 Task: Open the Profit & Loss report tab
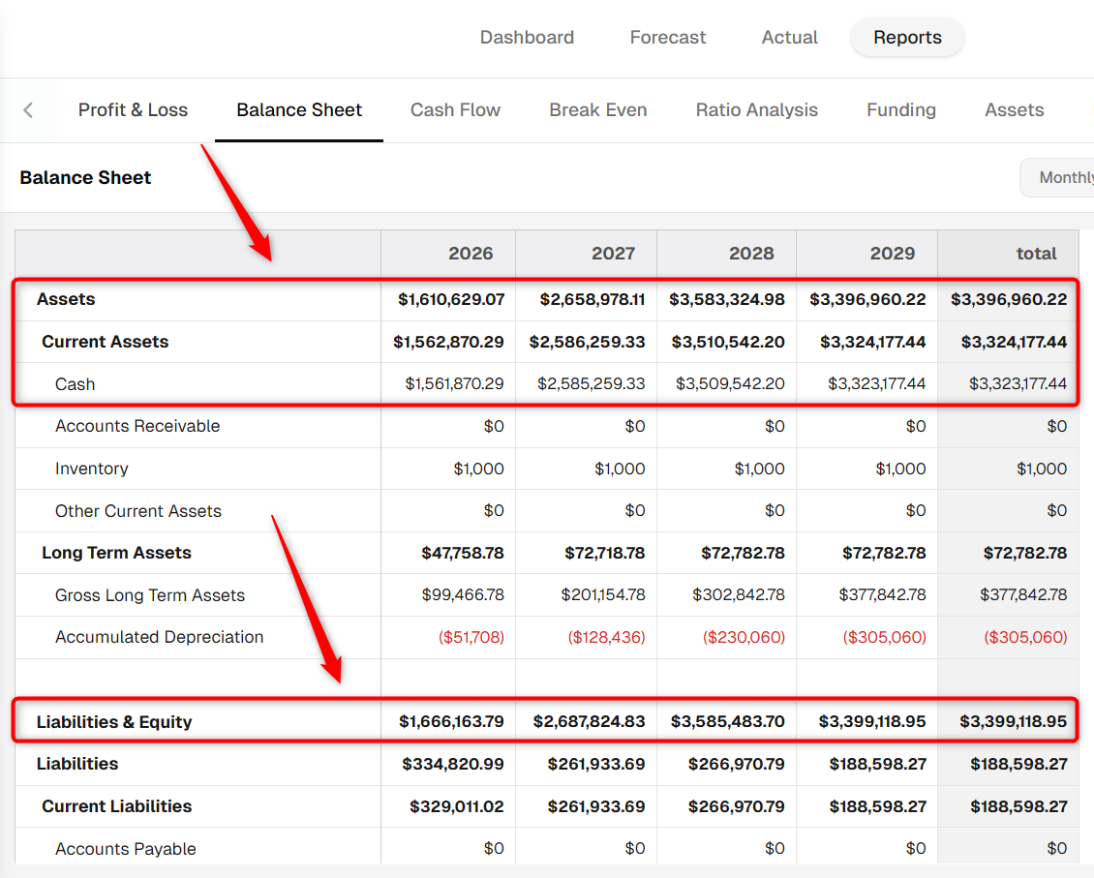pos(133,110)
